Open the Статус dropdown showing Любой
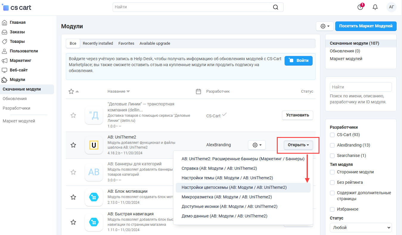Image resolution: width=402 pixels, height=235 pixels. pos(361,228)
